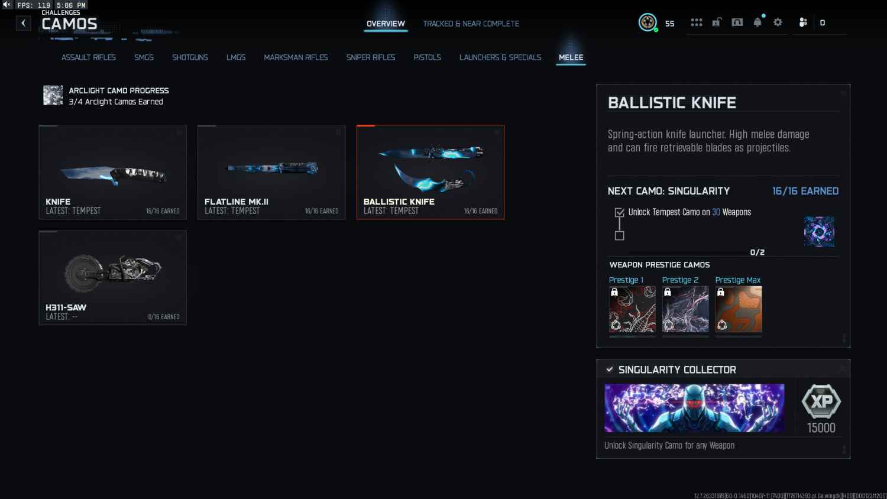Select the locked Prestige 1 camo

[x=632, y=309]
